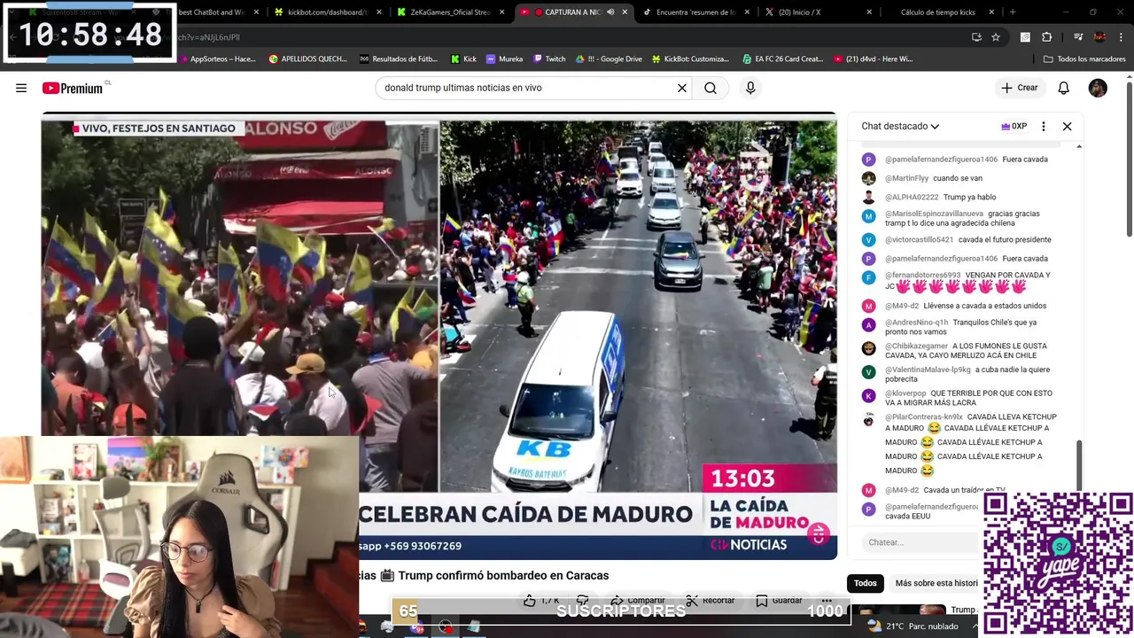Open the notifications bell

(x=1063, y=88)
